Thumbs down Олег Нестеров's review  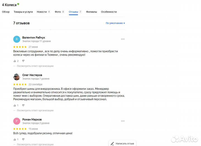point(23,105)
